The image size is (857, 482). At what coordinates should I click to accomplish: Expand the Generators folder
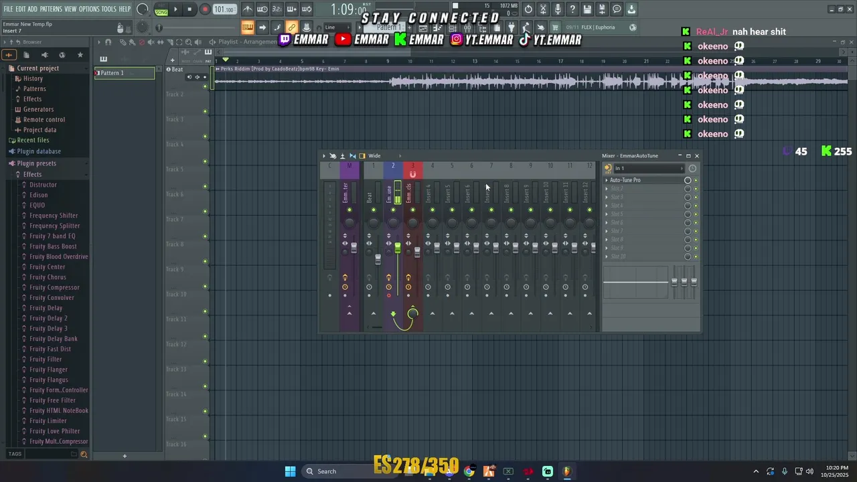coord(38,109)
